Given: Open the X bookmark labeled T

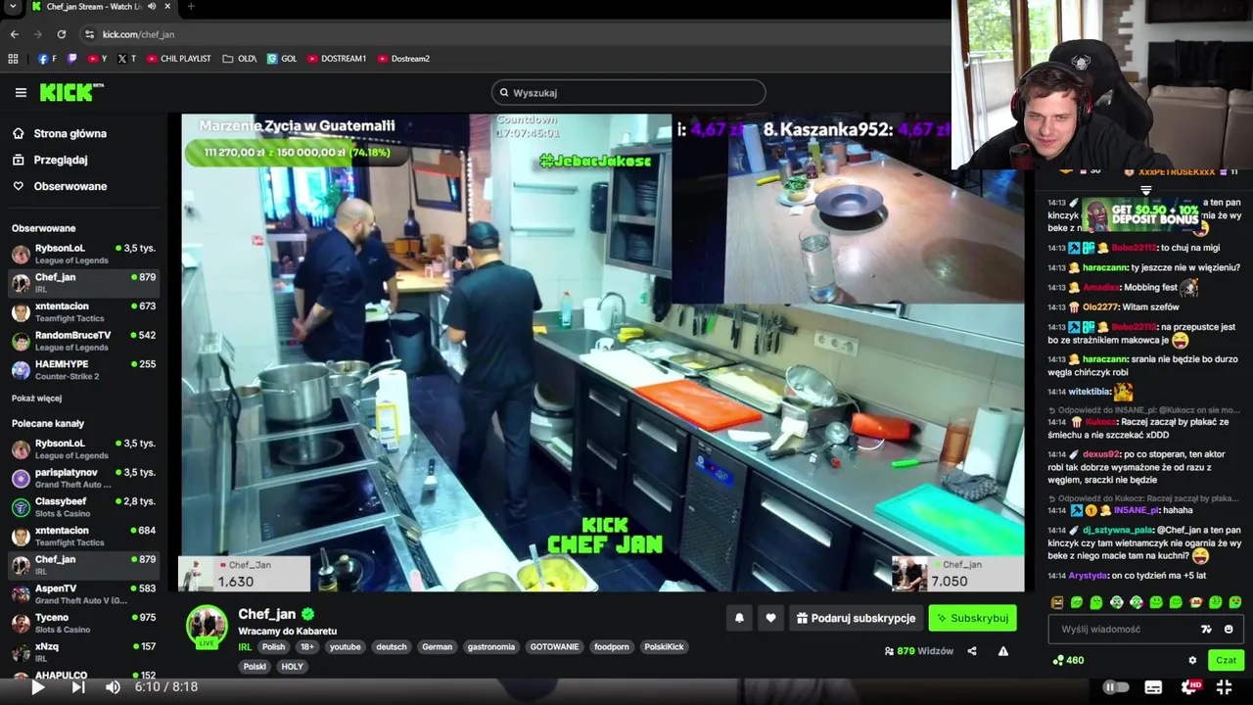Looking at the screenshot, I should (126, 59).
